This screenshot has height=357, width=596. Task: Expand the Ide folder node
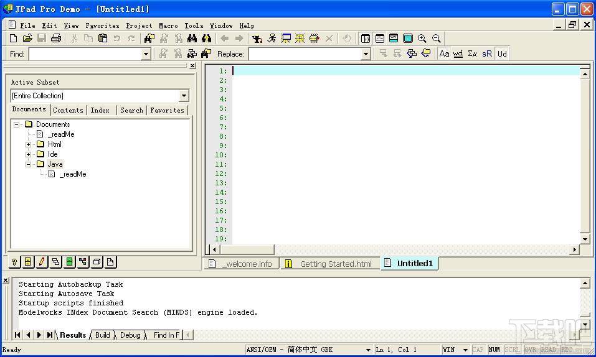(x=29, y=154)
